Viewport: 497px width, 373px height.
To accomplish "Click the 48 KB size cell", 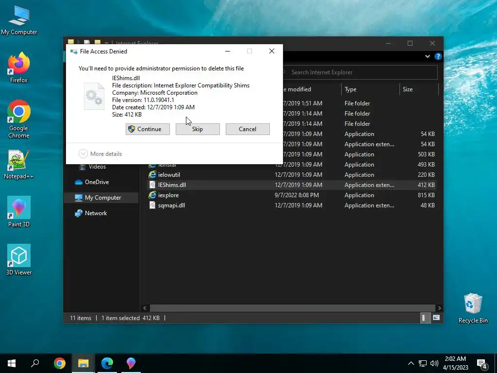I will click(428, 205).
